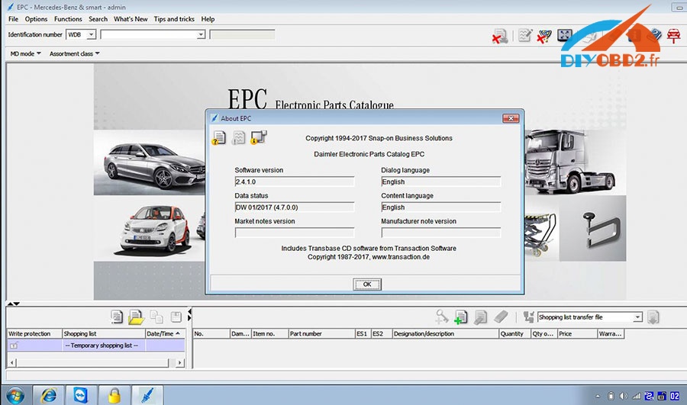
Task: Click the vertical splitter arrows beside shopping list
Action: click(x=189, y=315)
